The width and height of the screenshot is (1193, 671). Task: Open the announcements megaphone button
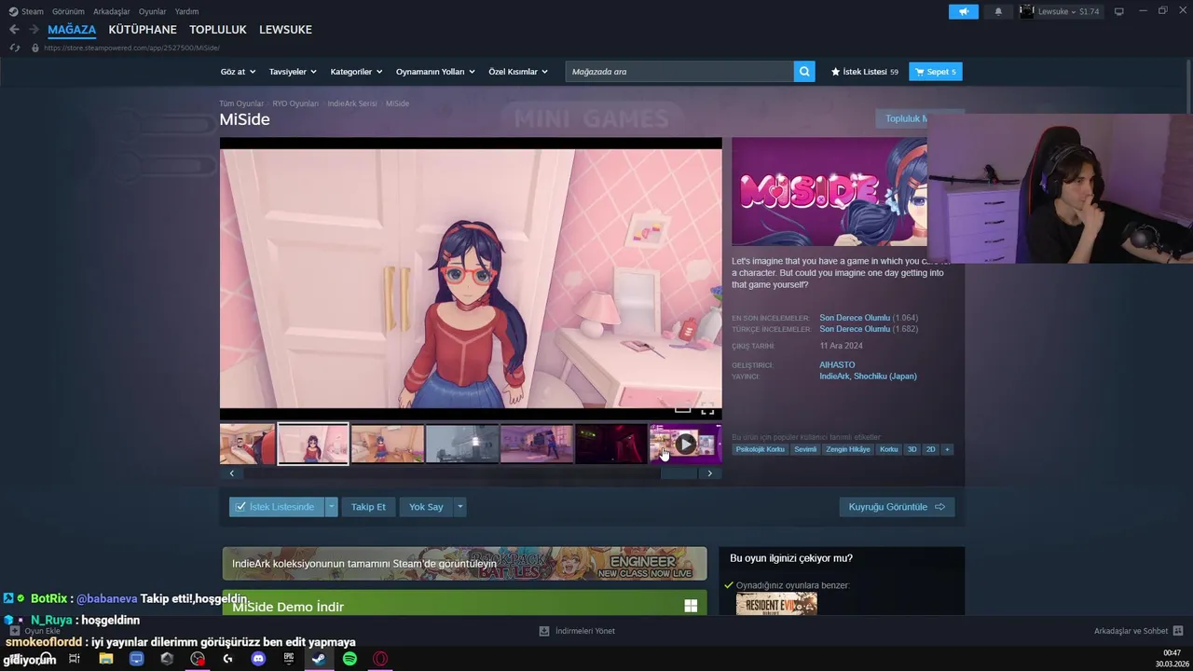click(x=964, y=11)
